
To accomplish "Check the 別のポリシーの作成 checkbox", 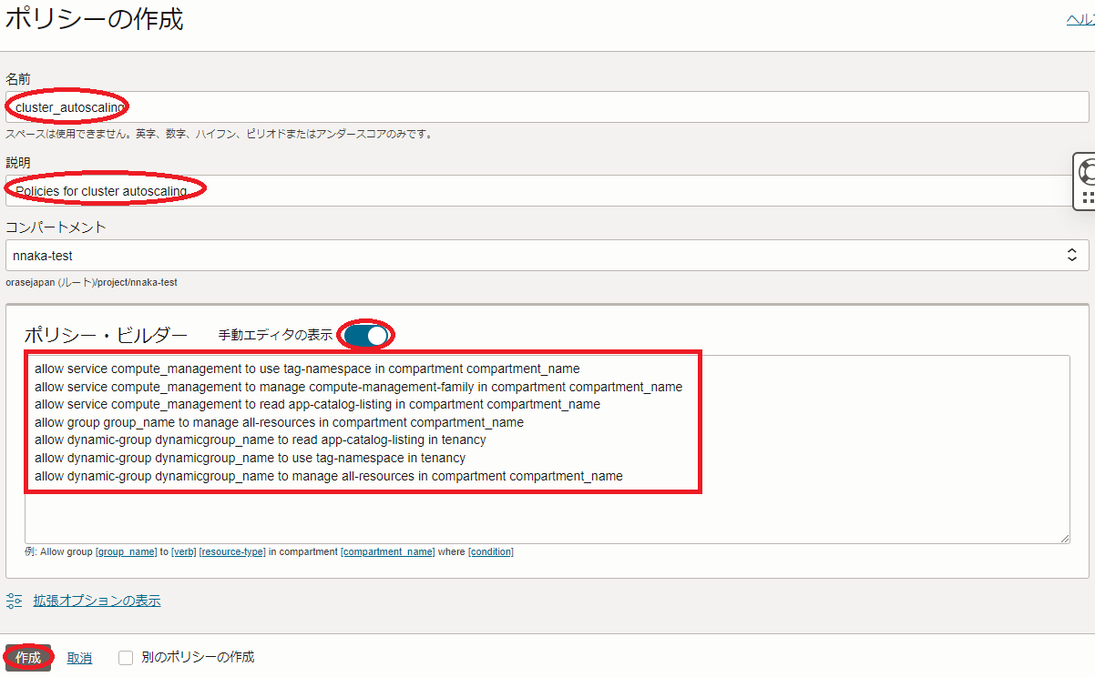I will 126,657.
